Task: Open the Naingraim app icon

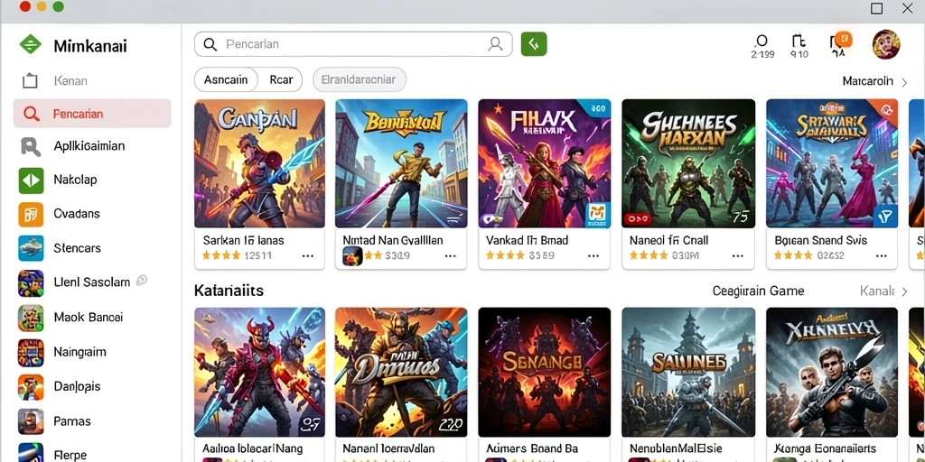Action: coord(31,353)
